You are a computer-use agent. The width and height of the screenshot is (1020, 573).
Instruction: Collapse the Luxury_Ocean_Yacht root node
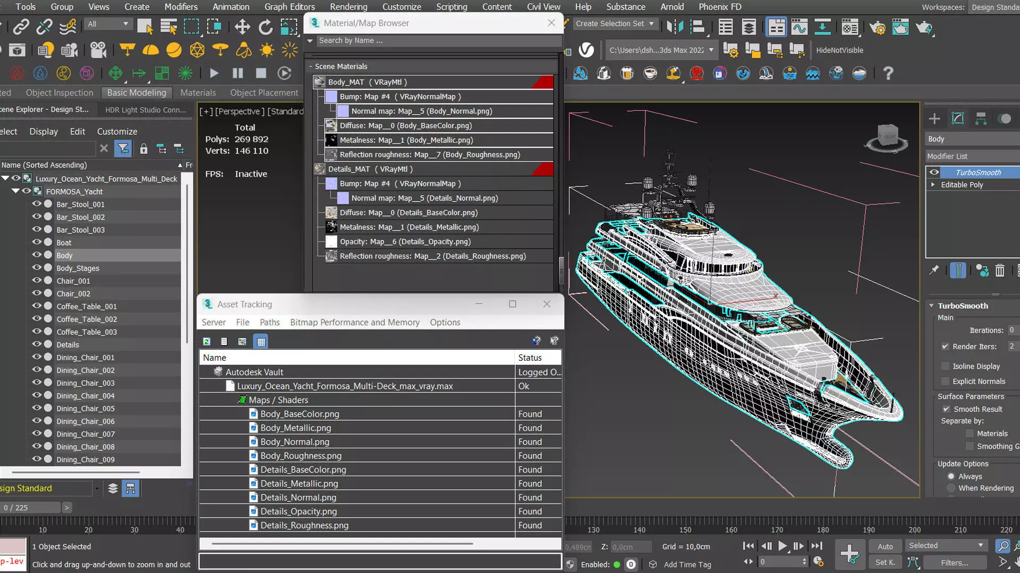coord(5,178)
